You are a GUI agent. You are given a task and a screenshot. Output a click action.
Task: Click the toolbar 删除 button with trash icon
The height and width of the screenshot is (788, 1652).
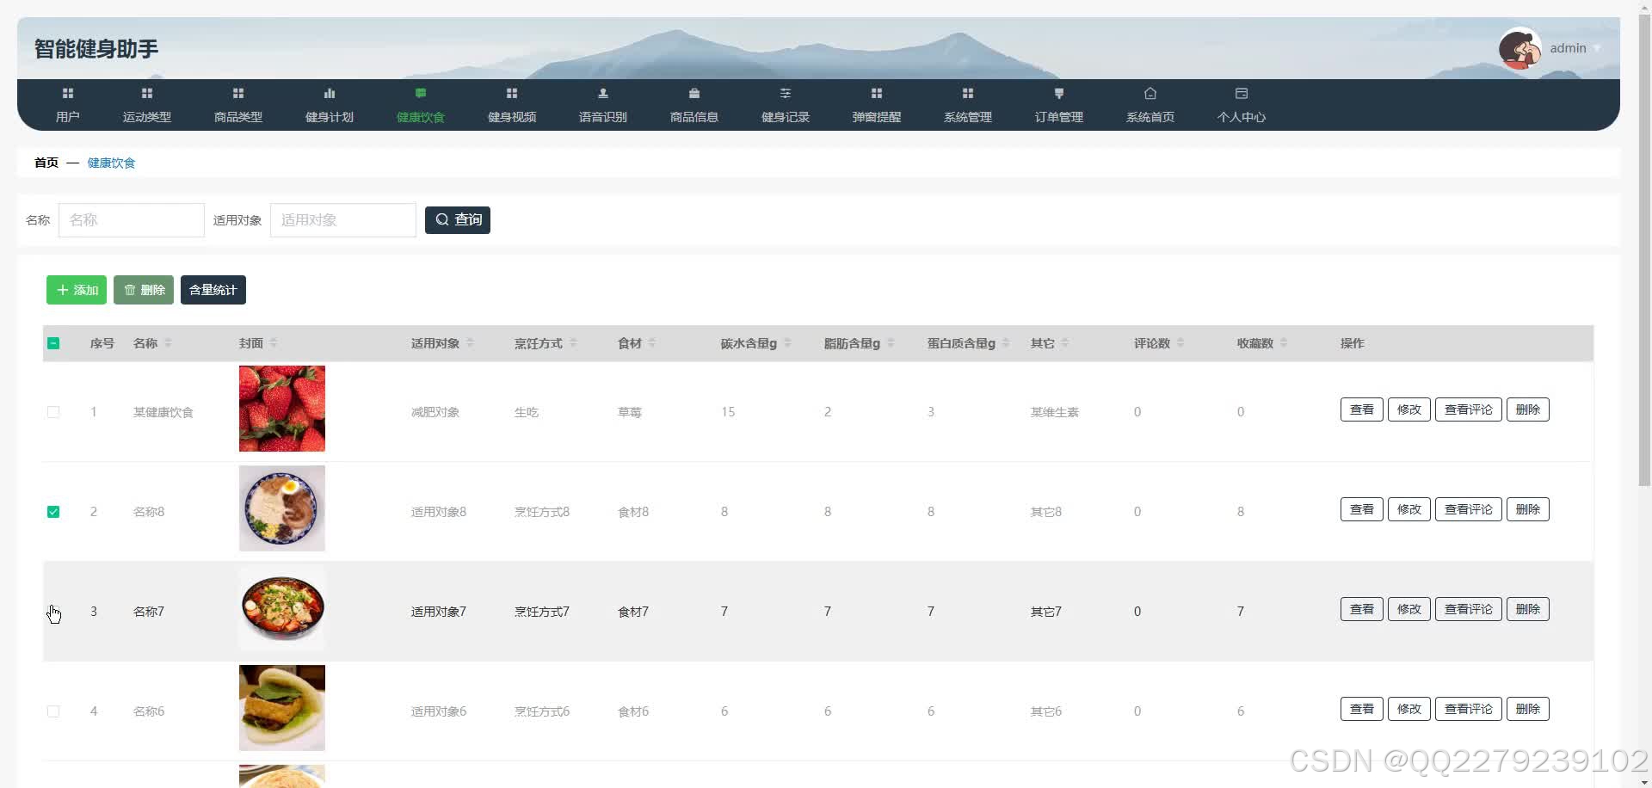click(x=144, y=290)
